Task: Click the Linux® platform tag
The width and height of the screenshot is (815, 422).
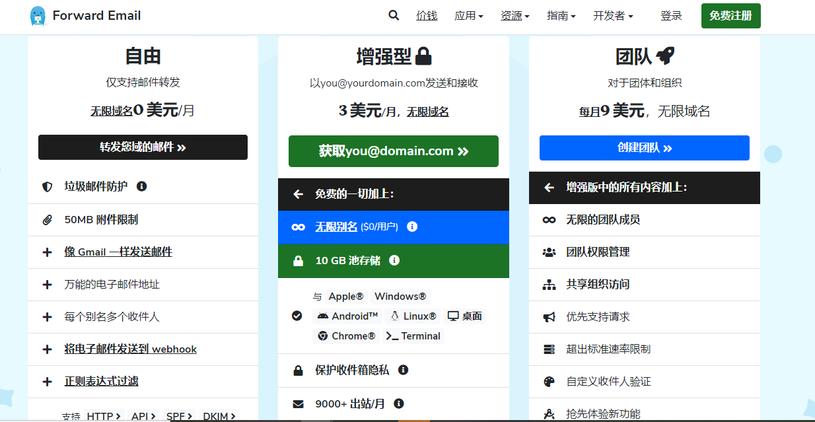Action: (413, 316)
